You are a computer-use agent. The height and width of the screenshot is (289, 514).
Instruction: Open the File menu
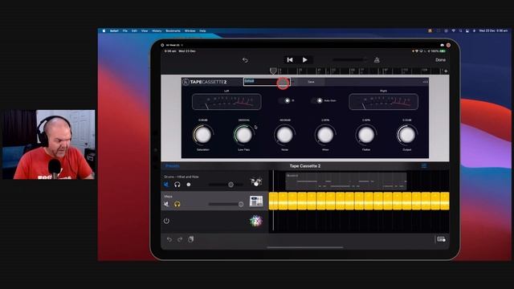click(x=125, y=31)
